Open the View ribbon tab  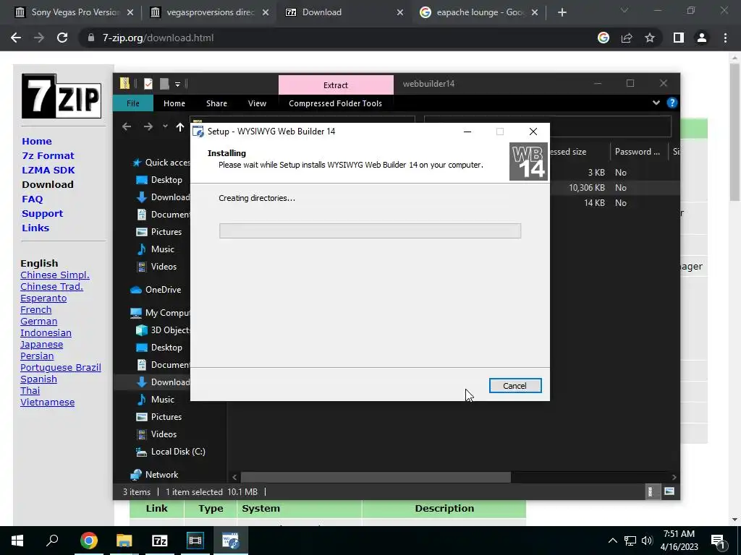[x=257, y=103]
